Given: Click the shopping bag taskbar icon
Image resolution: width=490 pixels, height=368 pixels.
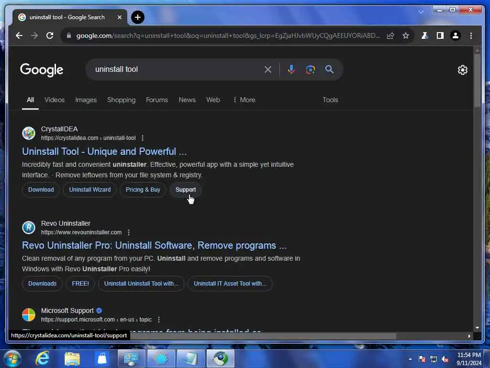Looking at the screenshot, I should (102, 358).
